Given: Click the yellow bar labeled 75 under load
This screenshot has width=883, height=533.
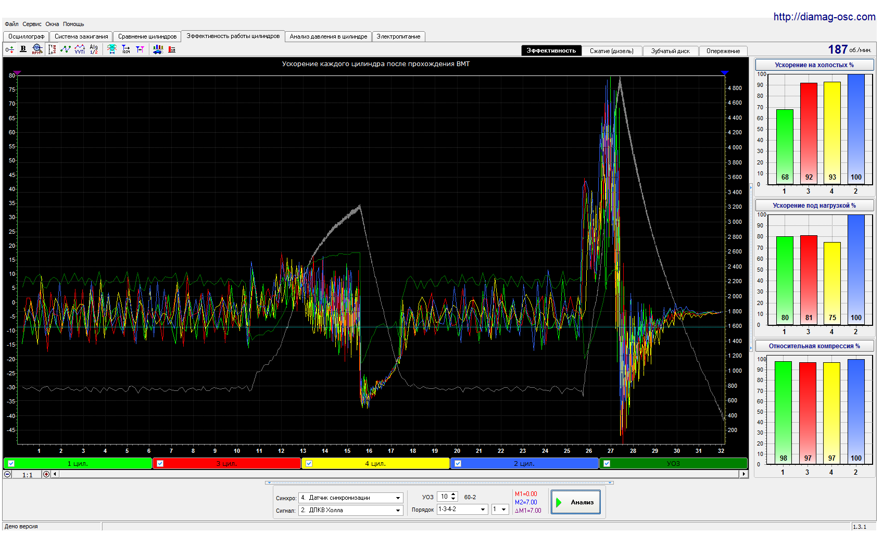Looking at the screenshot, I should [x=832, y=283].
